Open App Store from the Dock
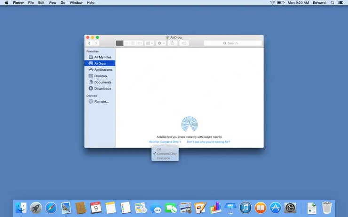Viewport: 348px width, 217px height. click(276, 208)
